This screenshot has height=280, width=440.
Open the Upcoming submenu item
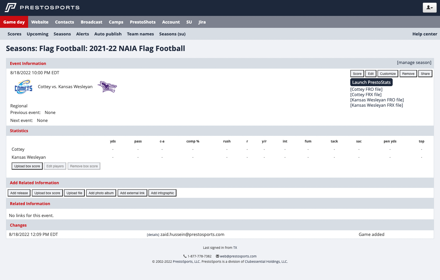click(37, 34)
